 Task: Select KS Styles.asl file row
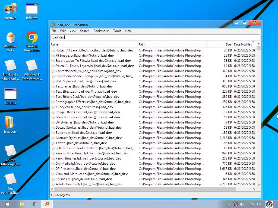click(x=153, y=107)
